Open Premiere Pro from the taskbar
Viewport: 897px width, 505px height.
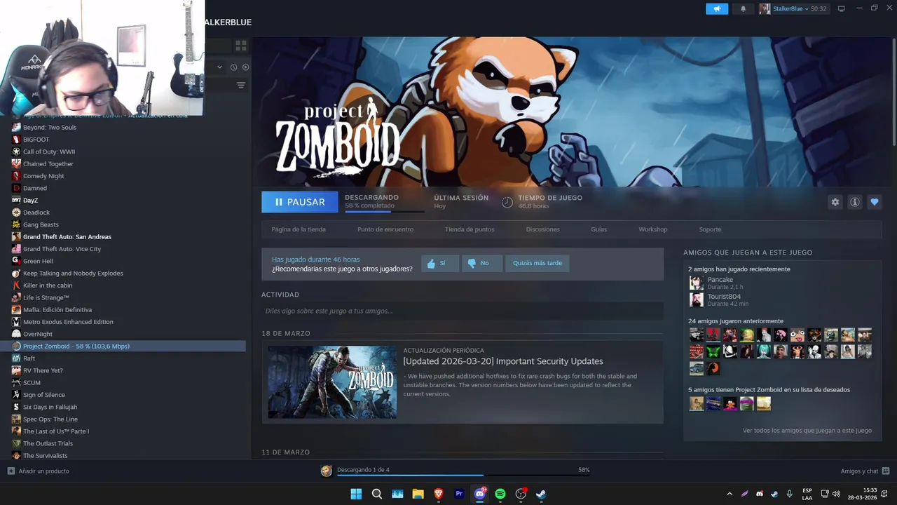(x=459, y=494)
